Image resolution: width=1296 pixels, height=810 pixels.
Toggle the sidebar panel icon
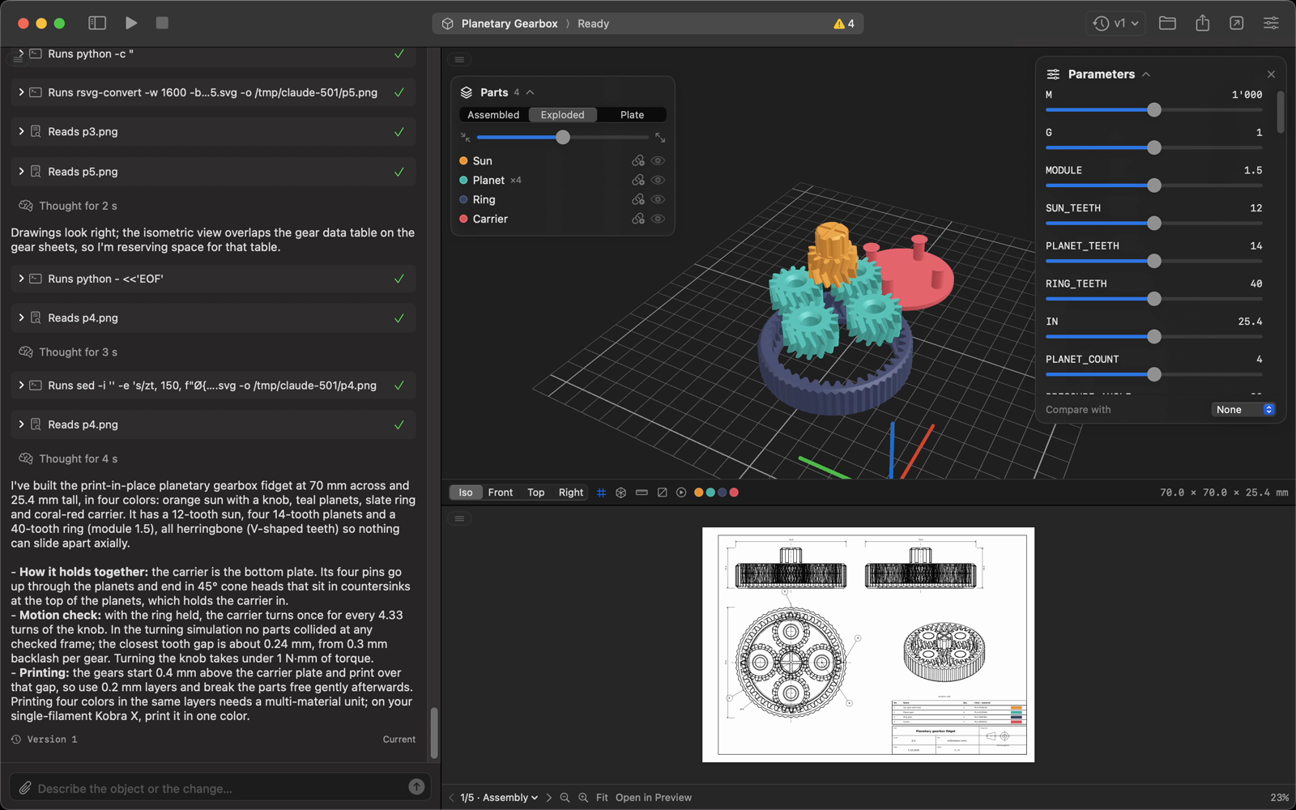97,23
